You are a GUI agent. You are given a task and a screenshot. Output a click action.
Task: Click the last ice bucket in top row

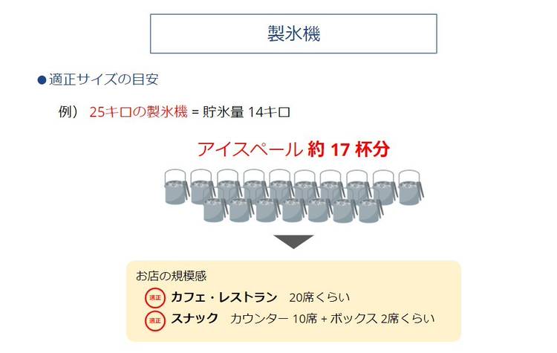[x=411, y=187]
